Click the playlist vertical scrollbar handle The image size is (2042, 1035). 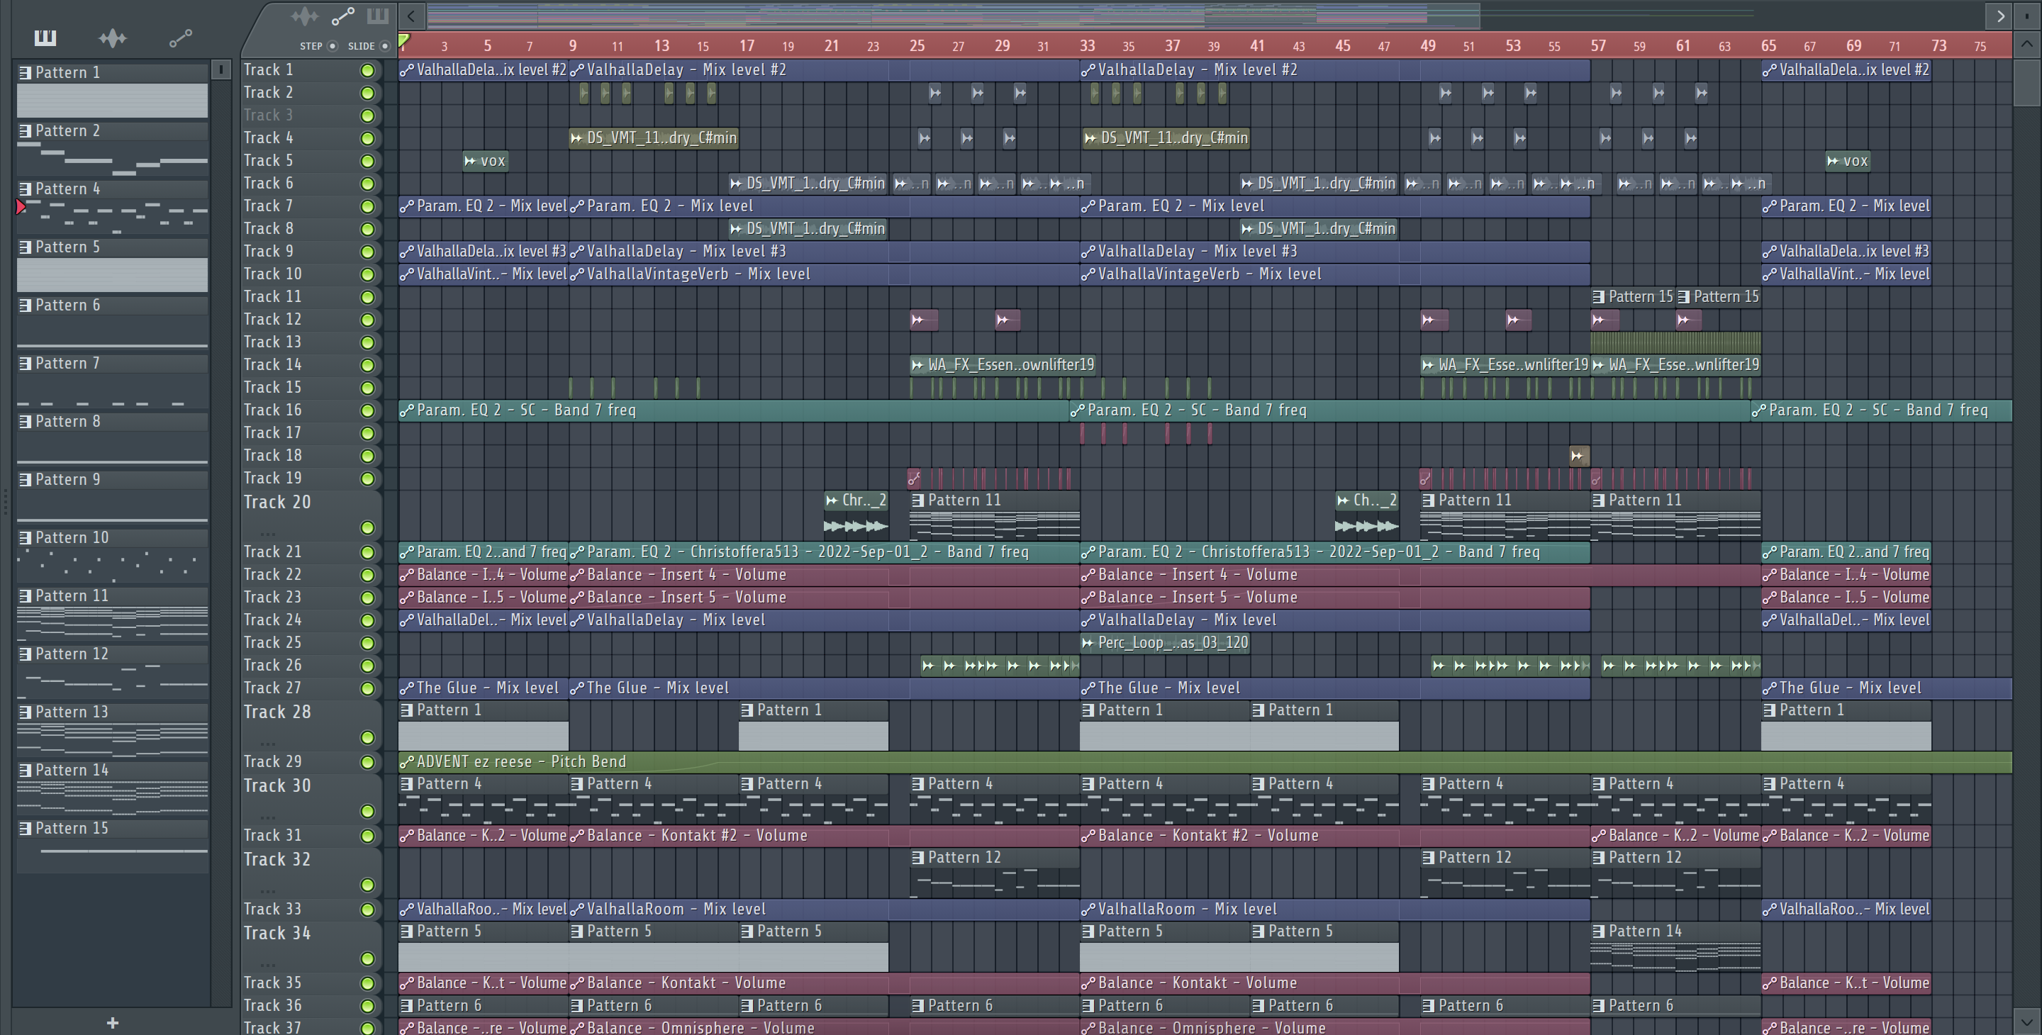(x=2026, y=82)
